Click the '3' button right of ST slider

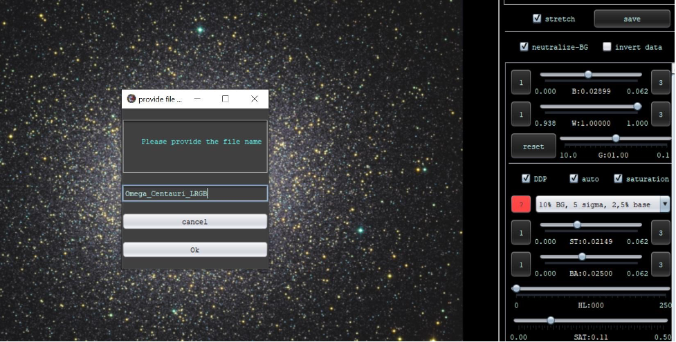pos(661,233)
